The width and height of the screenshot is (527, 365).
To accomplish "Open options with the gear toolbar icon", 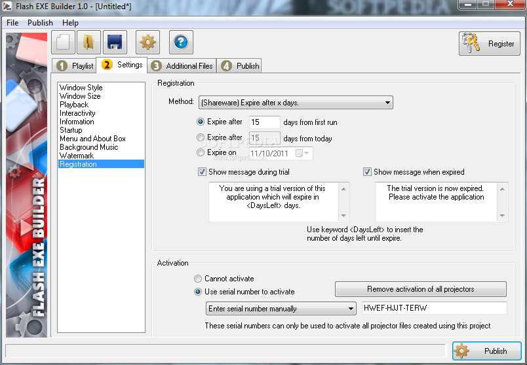I will tap(148, 43).
